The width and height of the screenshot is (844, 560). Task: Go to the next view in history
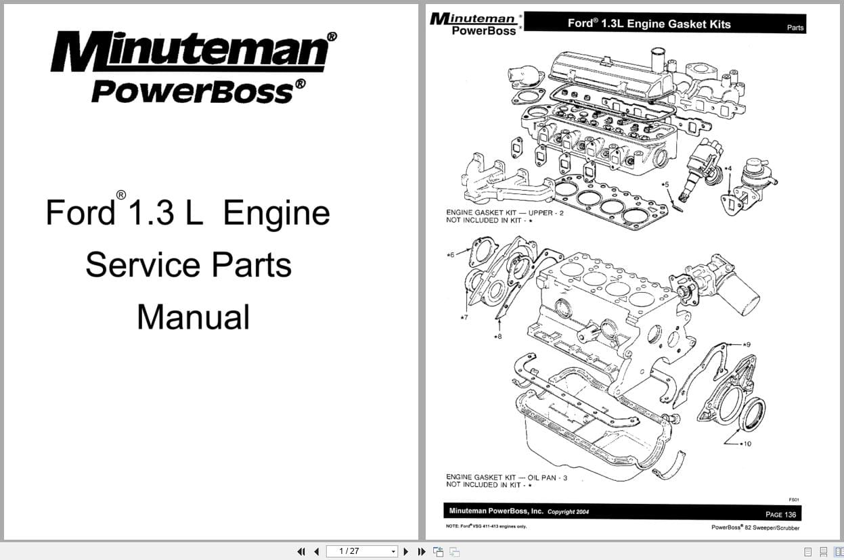[x=455, y=551]
